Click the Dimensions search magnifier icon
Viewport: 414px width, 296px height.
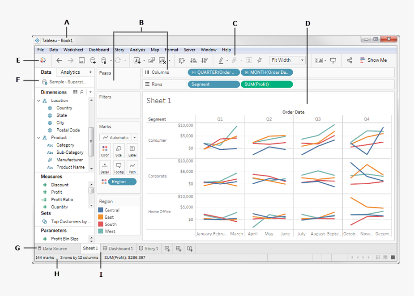82,92
